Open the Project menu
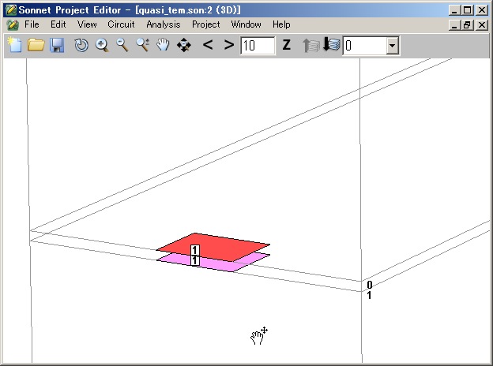Screen dimensions: 493x366 point(206,24)
